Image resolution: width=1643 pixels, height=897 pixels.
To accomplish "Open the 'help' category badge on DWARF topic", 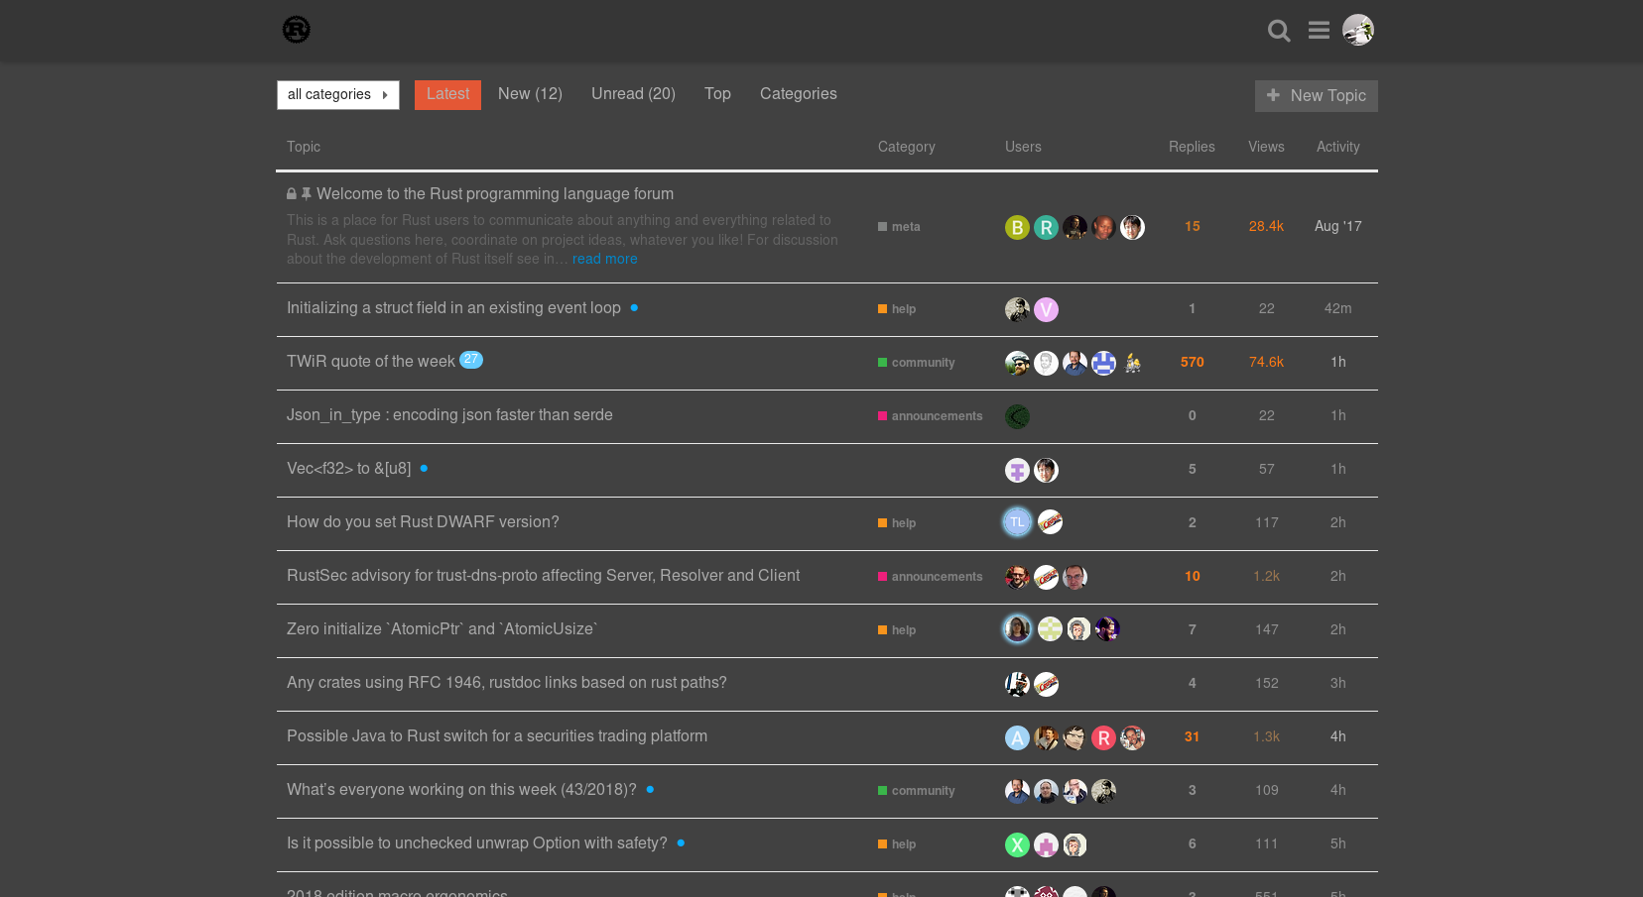I will tap(896, 522).
